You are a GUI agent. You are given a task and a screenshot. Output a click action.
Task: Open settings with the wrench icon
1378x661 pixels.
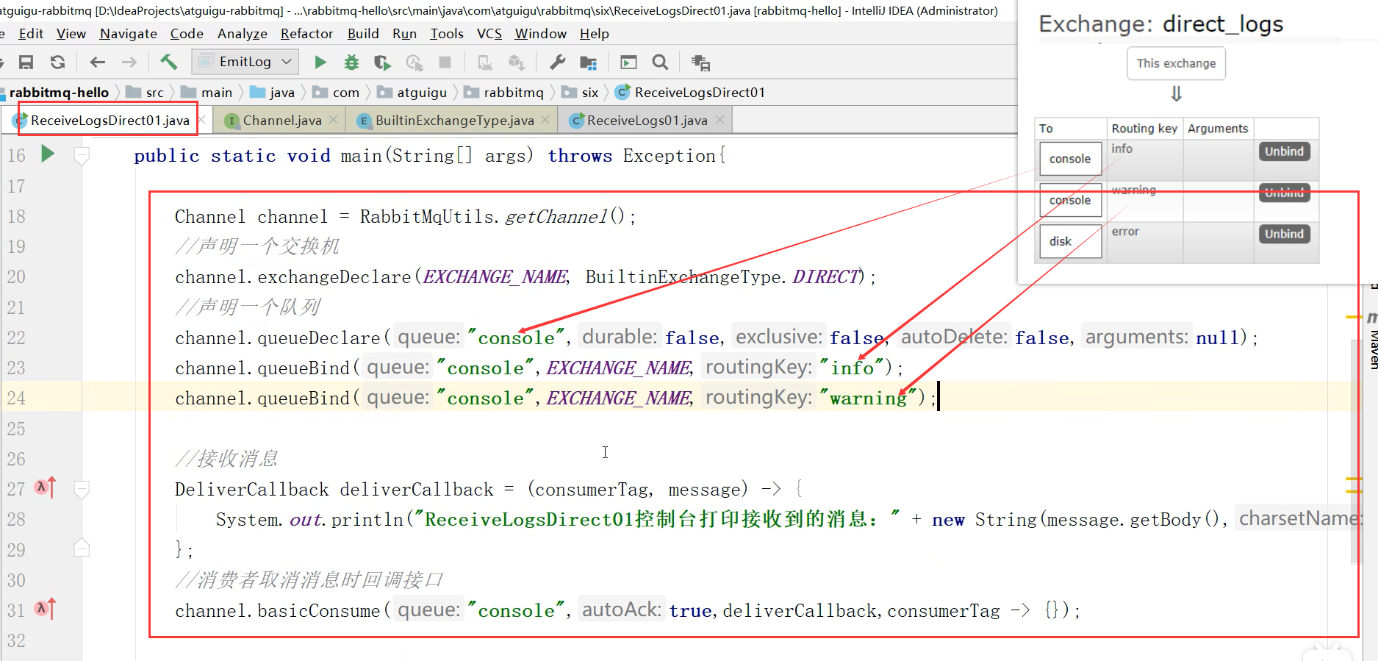(558, 62)
